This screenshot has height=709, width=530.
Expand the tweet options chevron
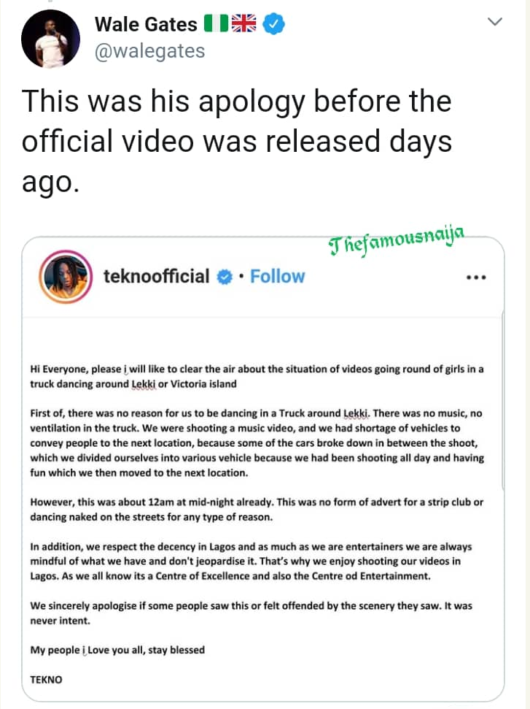[x=495, y=23]
